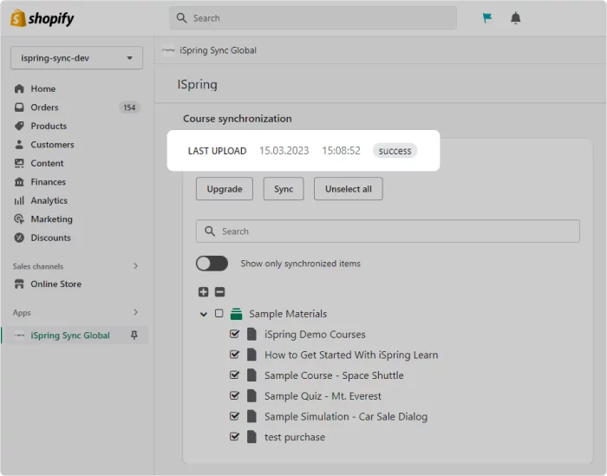Toggle Show only synchronized items switch

[x=212, y=264]
